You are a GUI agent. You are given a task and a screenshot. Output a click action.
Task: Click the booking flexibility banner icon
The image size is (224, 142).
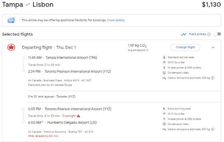[11, 20]
